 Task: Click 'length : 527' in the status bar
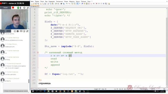click(x=97, y=89)
